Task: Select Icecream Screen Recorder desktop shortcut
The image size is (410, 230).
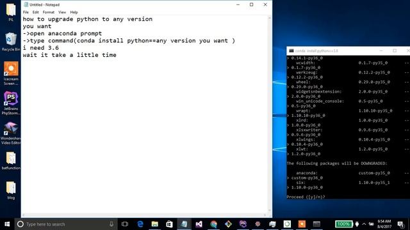Action: 11,73
